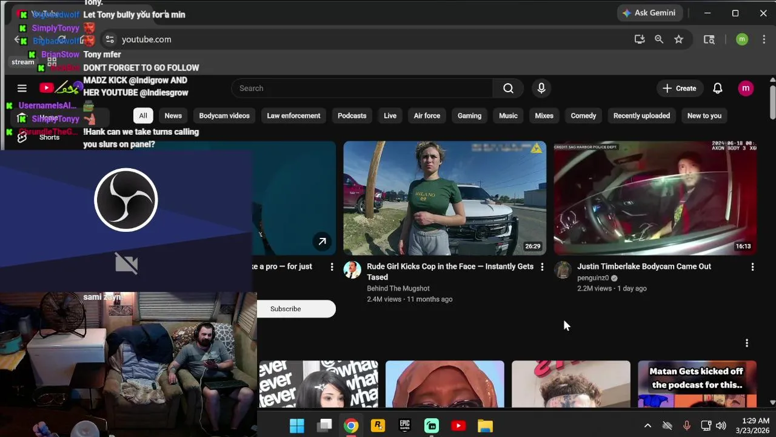Select the Live chip
The height and width of the screenshot is (437, 776).
tap(390, 116)
